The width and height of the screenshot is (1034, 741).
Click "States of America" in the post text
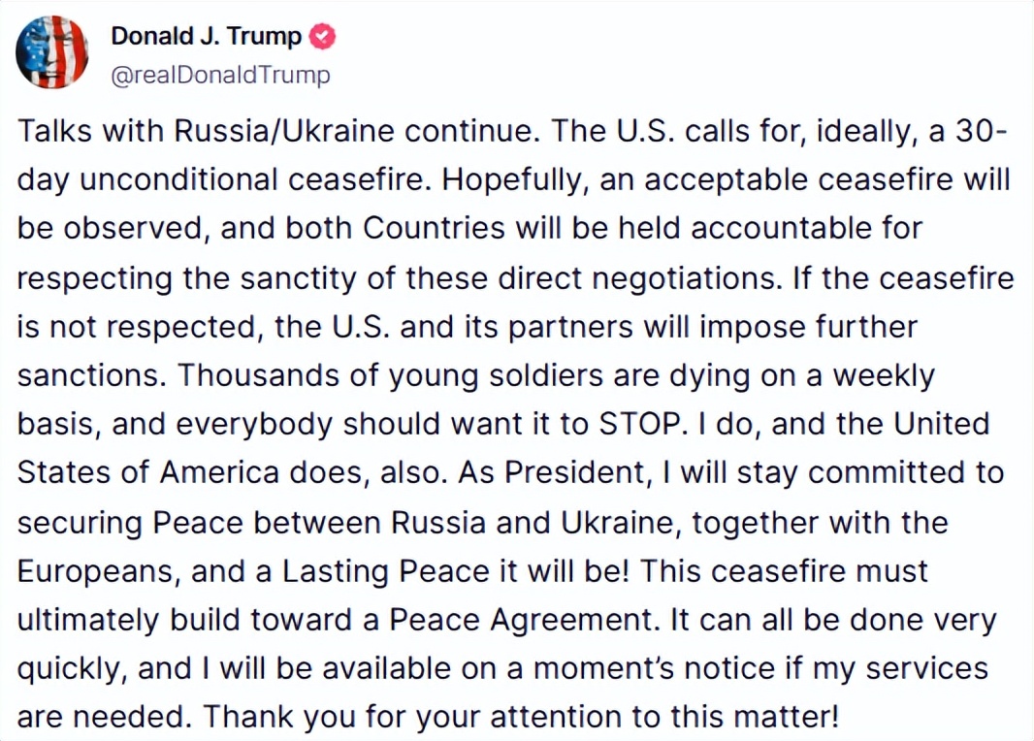pos(147,472)
